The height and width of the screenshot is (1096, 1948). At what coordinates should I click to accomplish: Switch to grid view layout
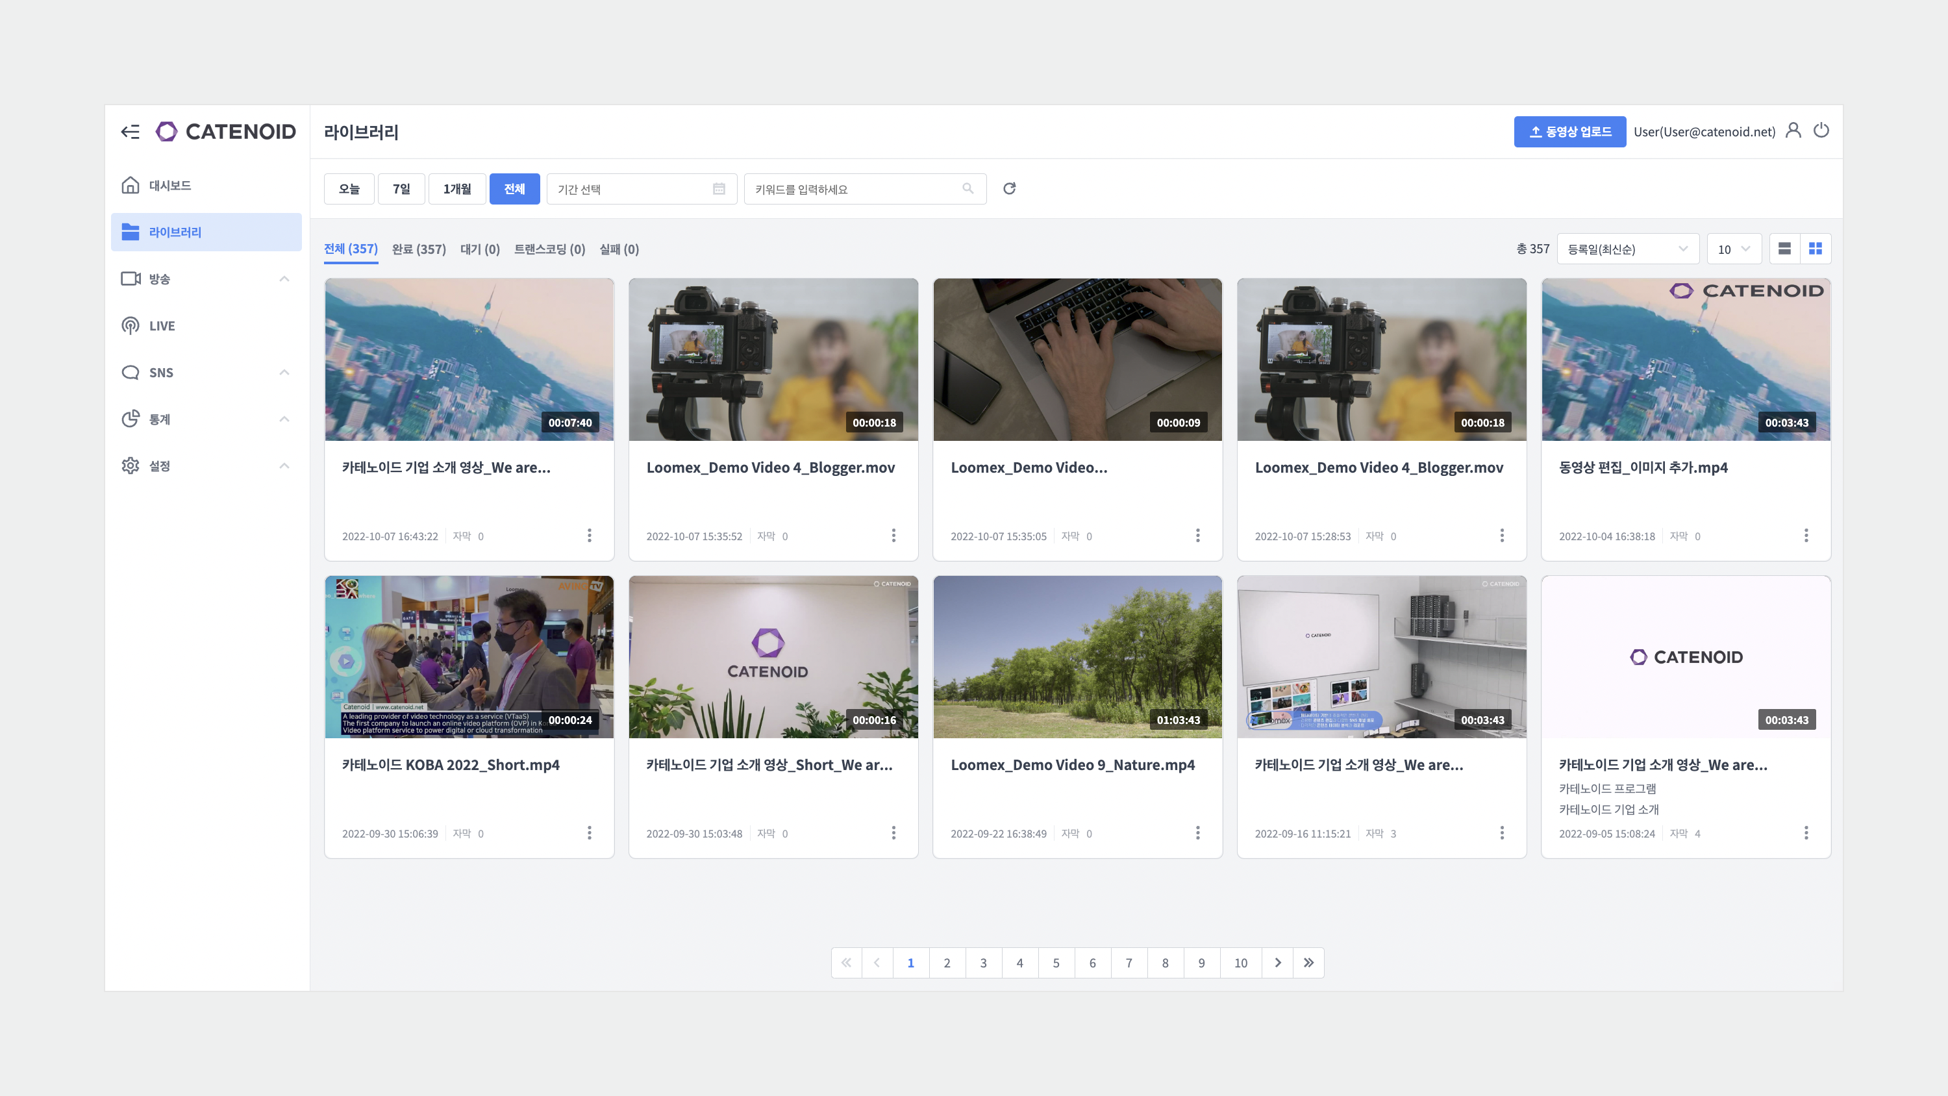point(1815,249)
